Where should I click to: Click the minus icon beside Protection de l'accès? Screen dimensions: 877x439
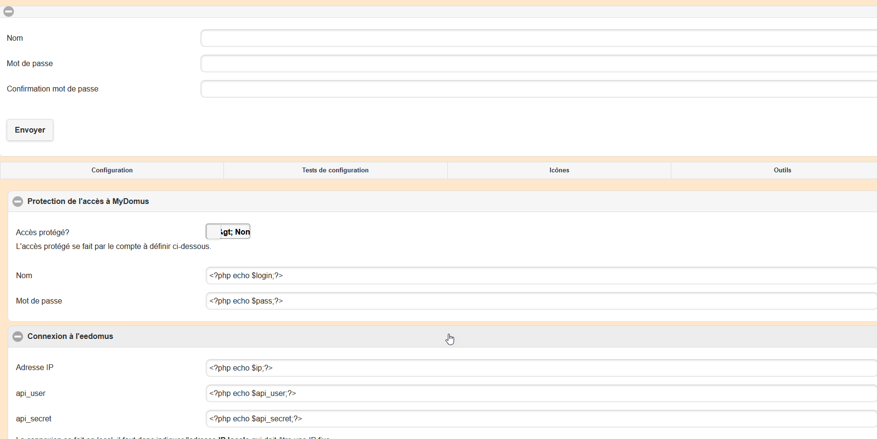tap(18, 202)
